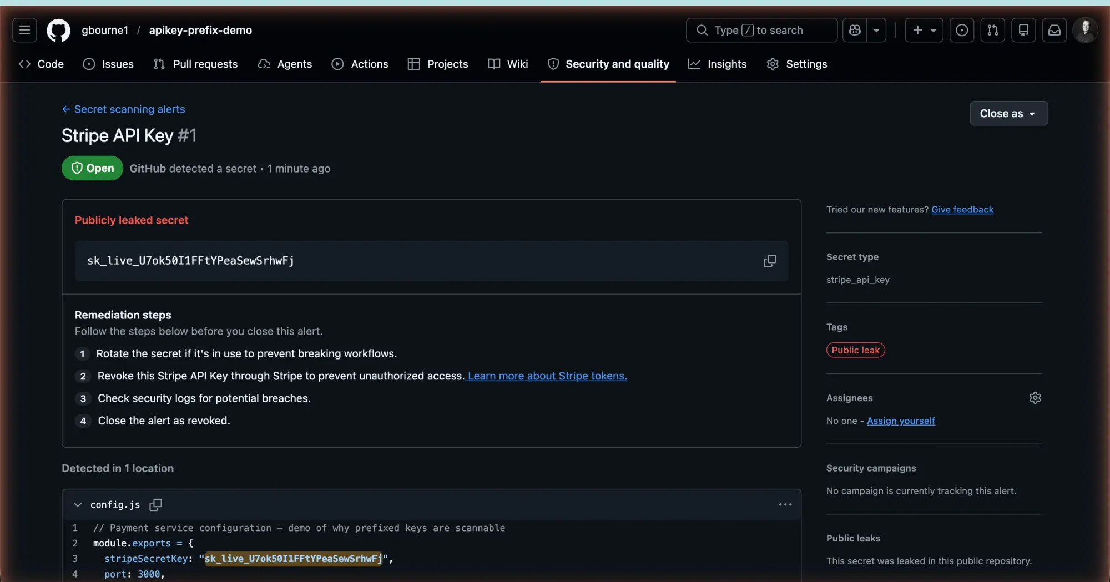Open the Close as dropdown

pos(1008,113)
